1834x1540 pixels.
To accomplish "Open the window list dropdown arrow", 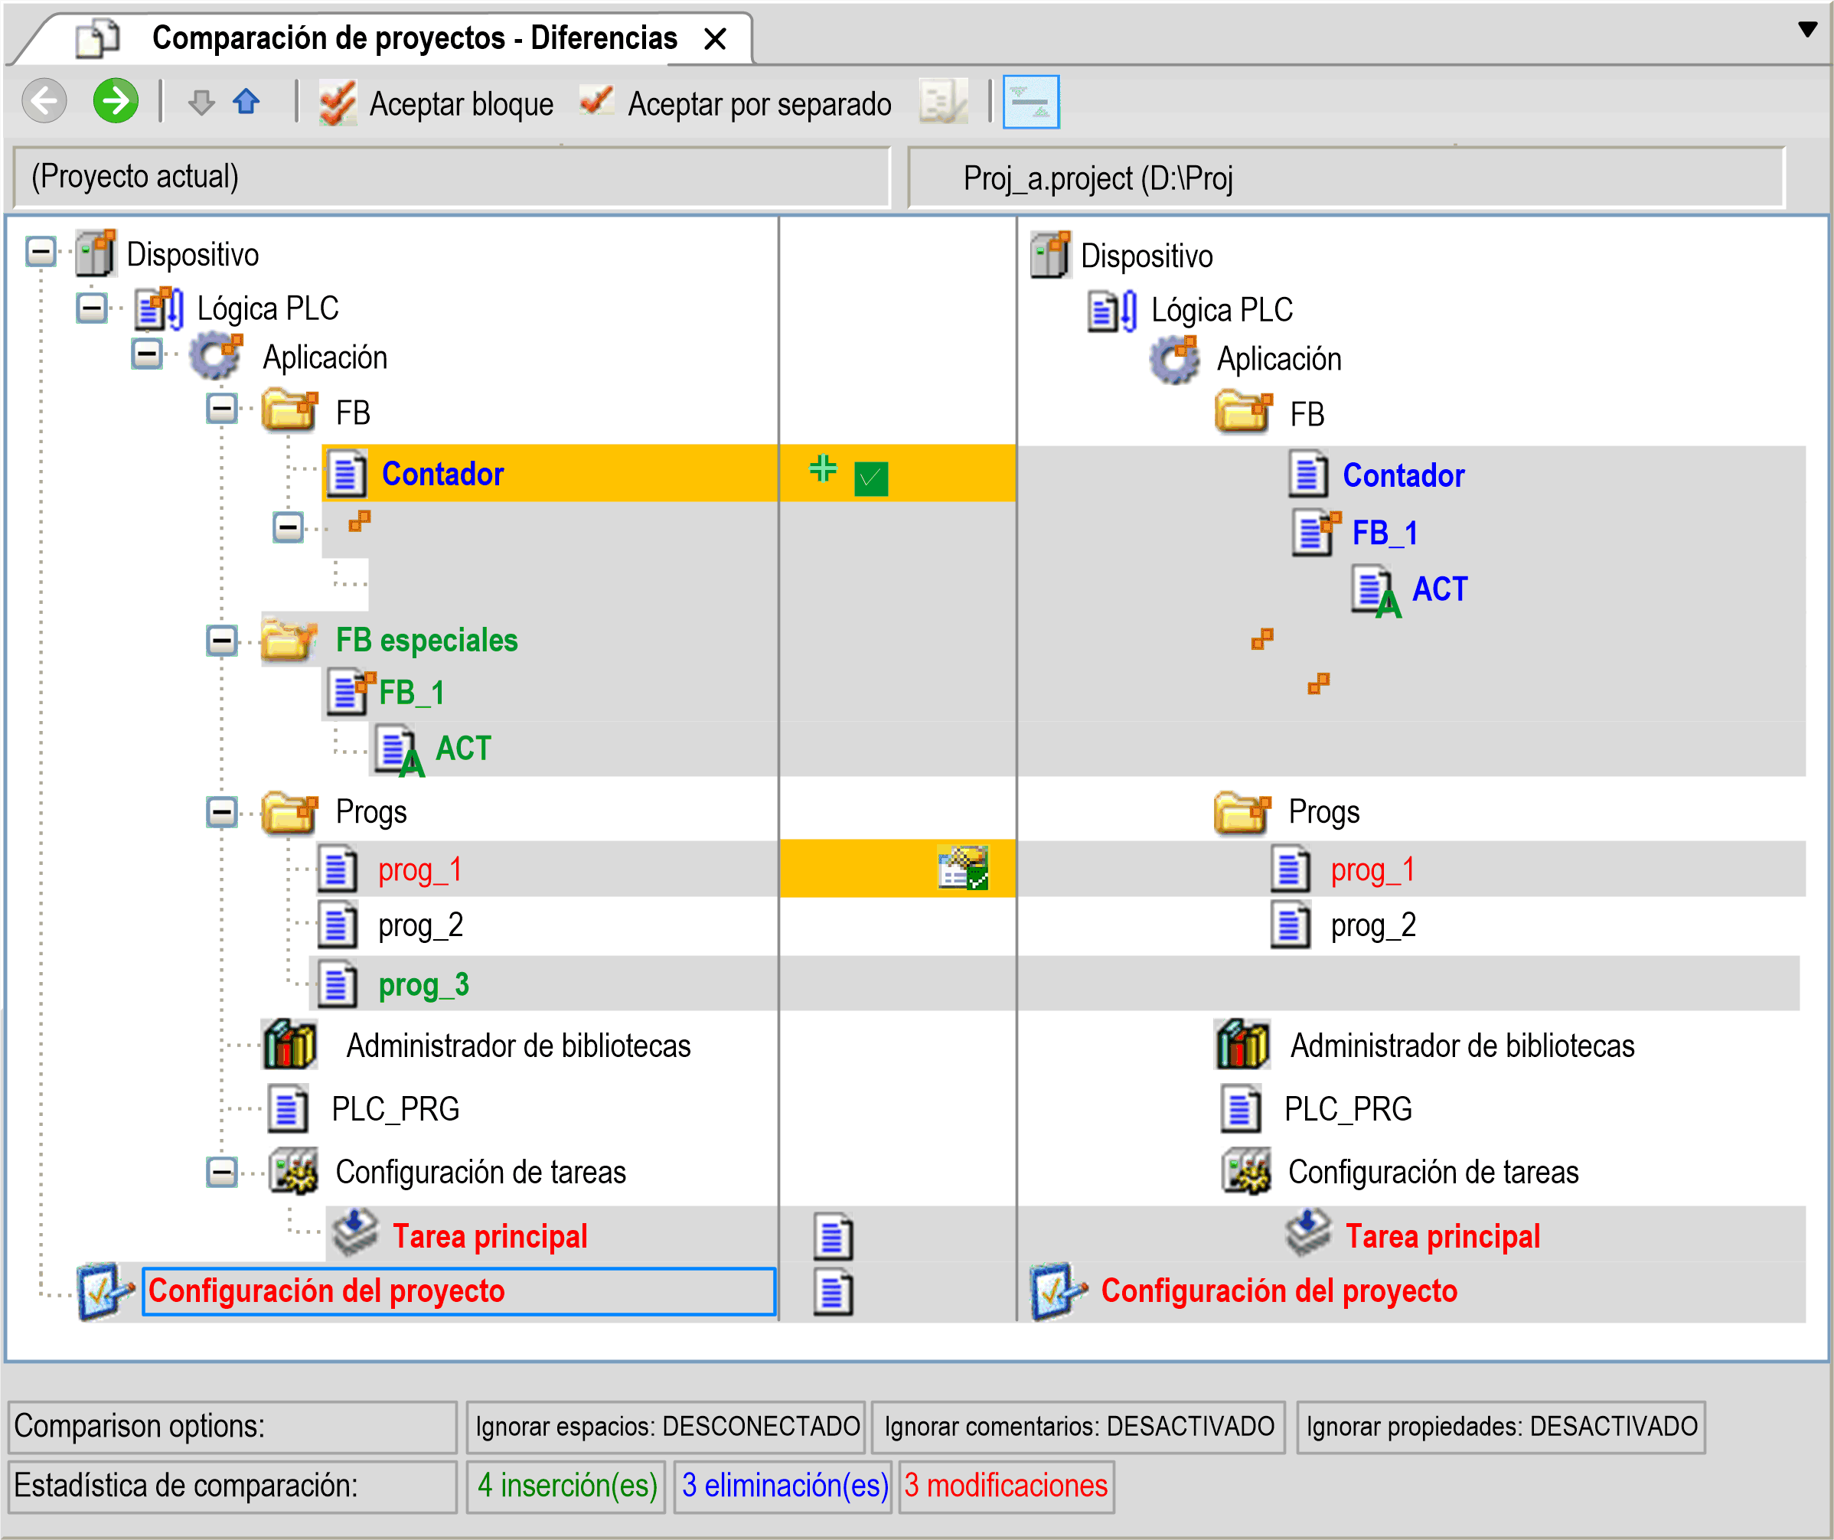I will 1807,30.
